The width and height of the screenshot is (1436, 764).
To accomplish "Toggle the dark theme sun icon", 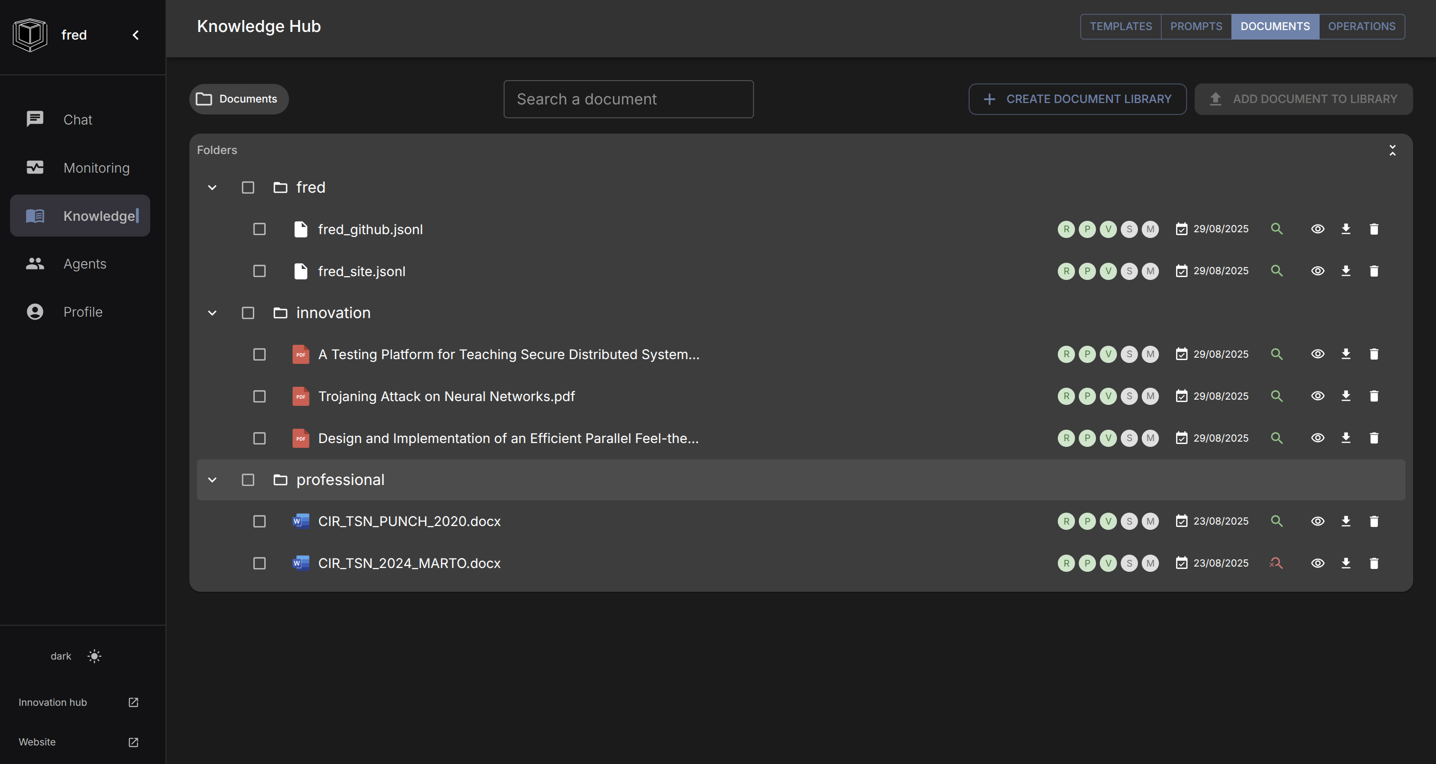I will (94, 656).
